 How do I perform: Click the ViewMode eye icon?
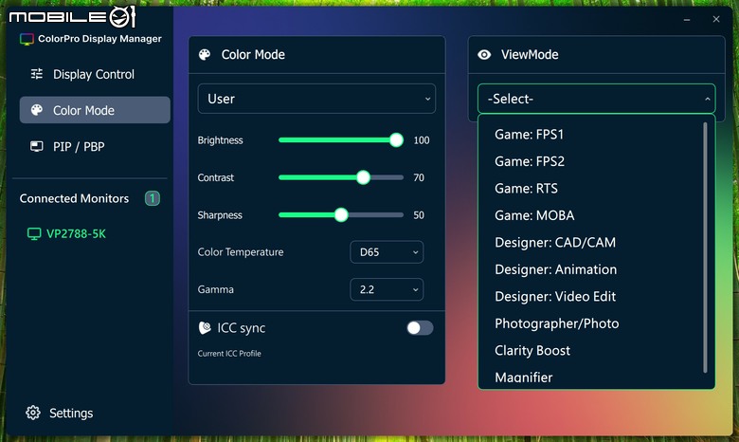click(484, 55)
